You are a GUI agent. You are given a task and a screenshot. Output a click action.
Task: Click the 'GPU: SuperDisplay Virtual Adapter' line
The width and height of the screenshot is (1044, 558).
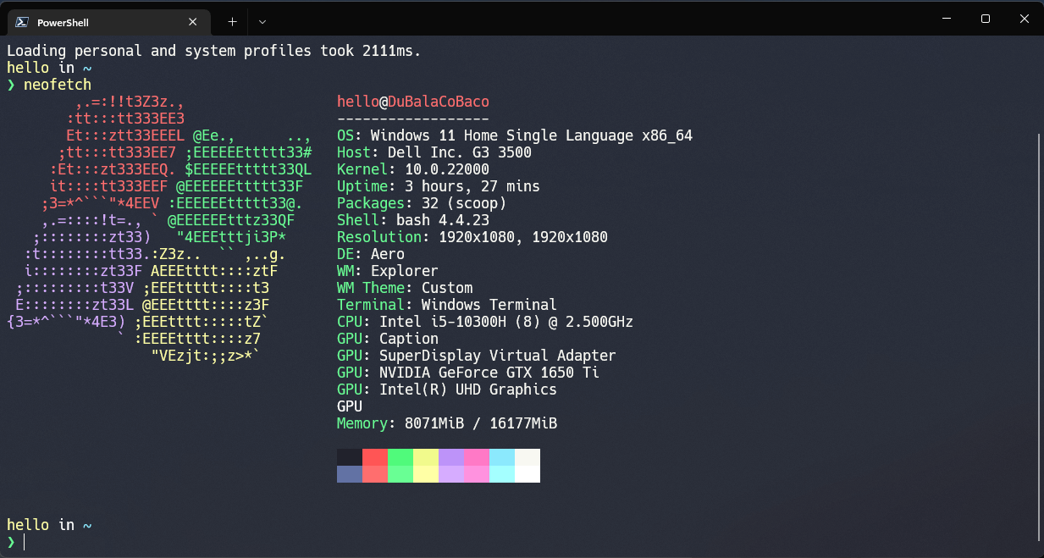tap(477, 356)
